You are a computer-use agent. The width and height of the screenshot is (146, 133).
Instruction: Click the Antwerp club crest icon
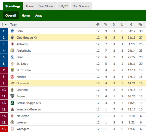pos(12,44)
